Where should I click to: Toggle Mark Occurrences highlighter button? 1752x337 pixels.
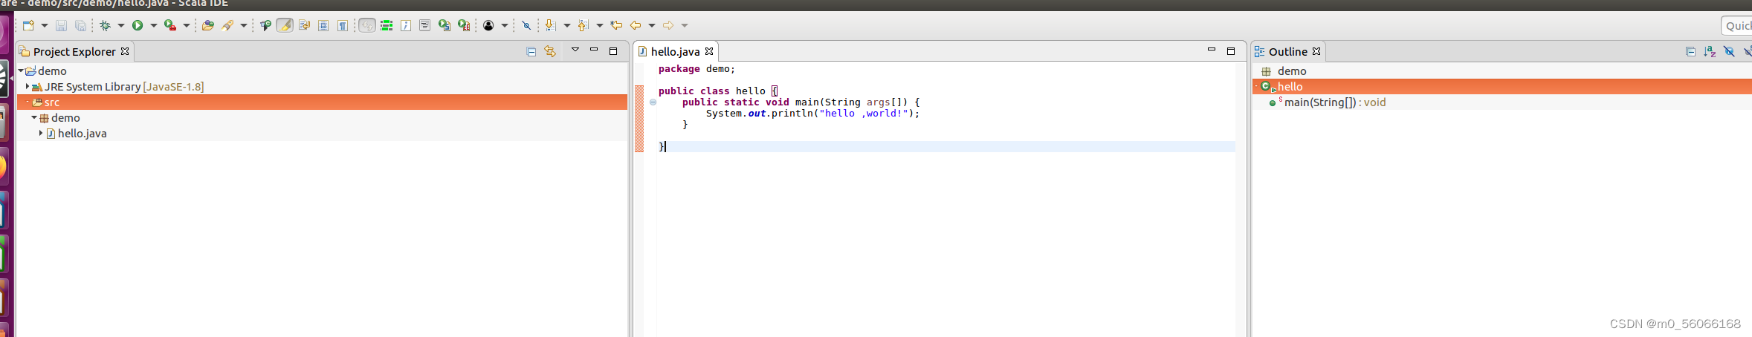coord(284,25)
